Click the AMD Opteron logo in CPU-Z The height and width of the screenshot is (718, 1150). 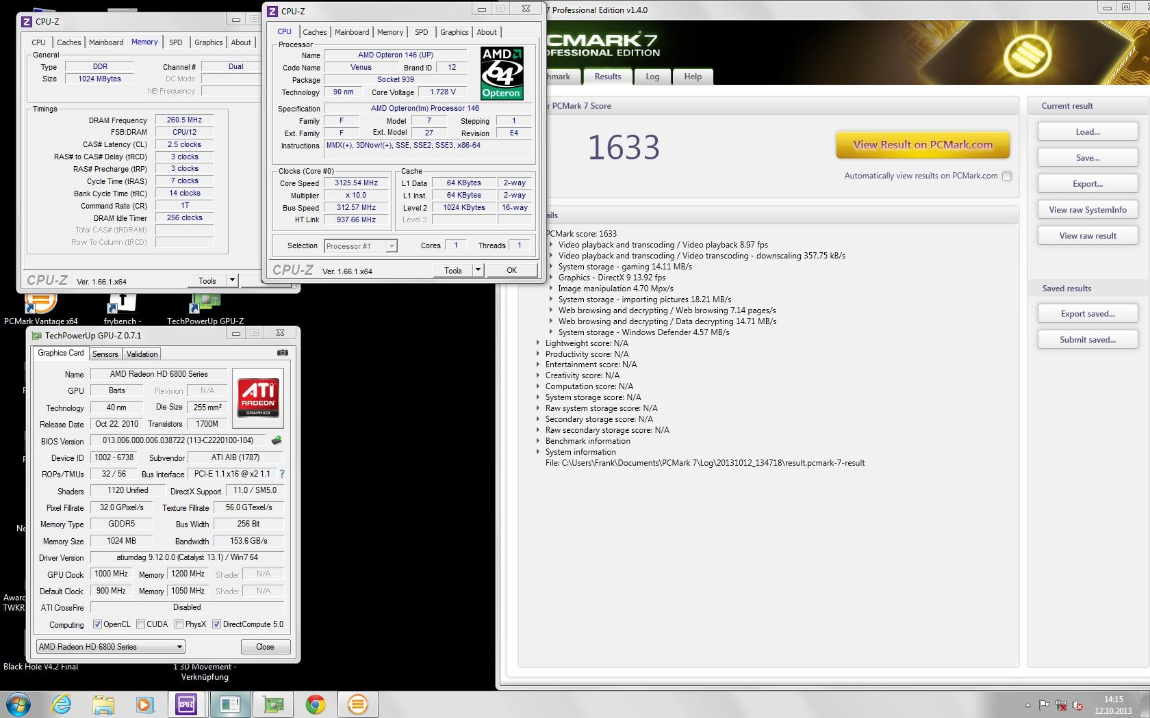tap(502, 73)
